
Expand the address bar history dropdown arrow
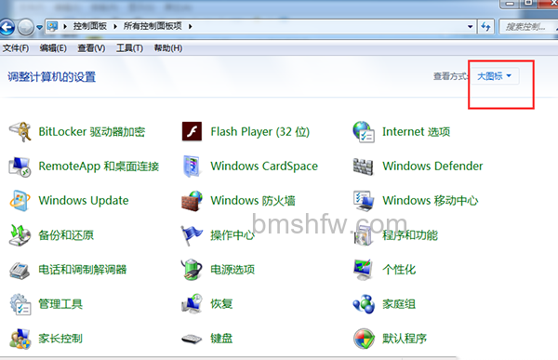(x=470, y=26)
